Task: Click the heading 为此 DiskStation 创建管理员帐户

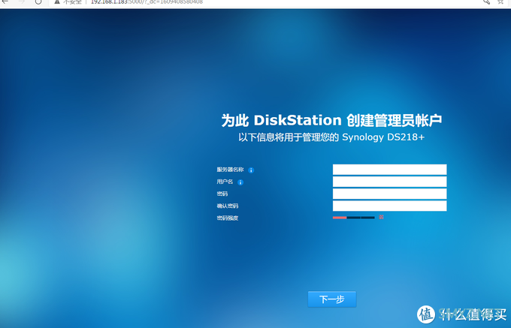Action: click(331, 120)
